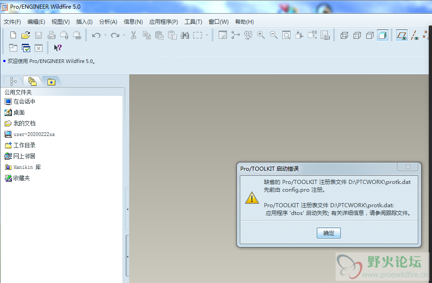
Task: Select 桌面 in common folders
Action: point(15,112)
